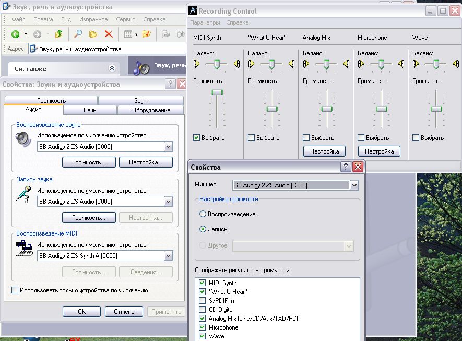Click Настройка button under Microphone
462x341 pixels.
379,151
